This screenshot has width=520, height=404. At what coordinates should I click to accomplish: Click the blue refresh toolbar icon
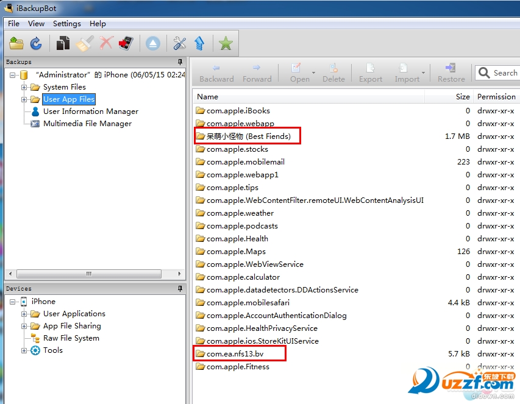36,43
